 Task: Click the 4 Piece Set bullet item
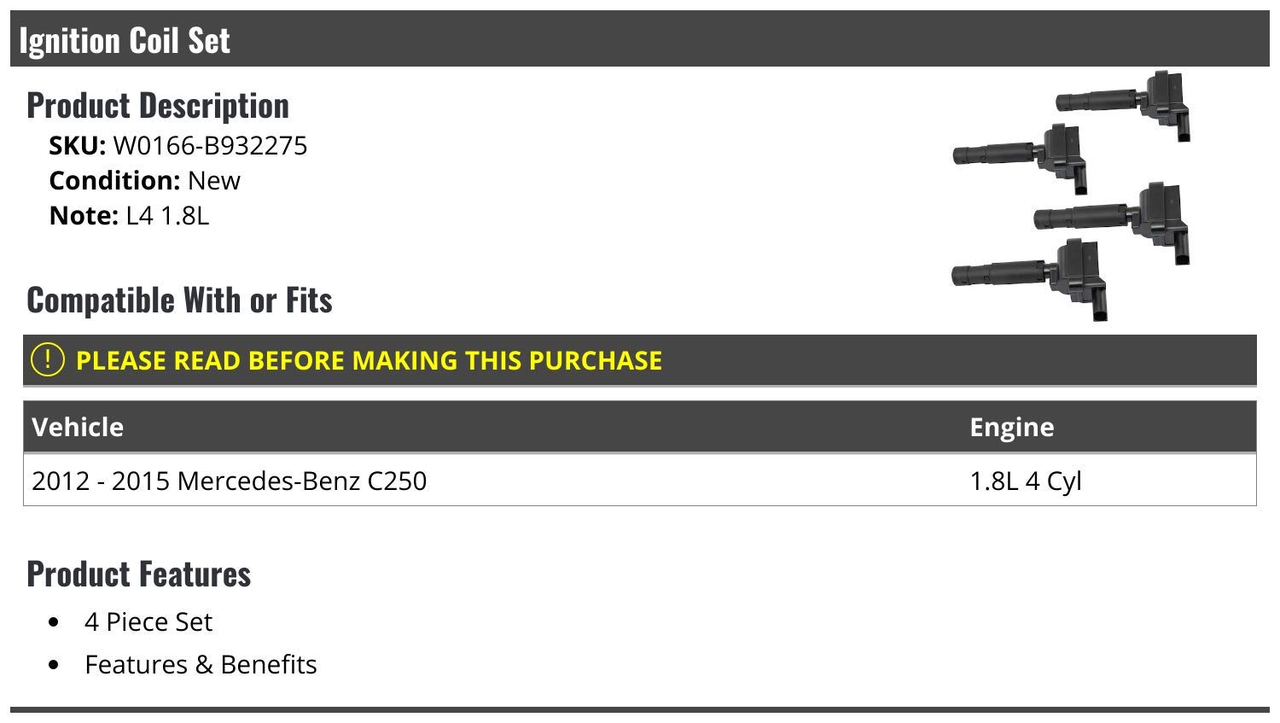click(148, 621)
